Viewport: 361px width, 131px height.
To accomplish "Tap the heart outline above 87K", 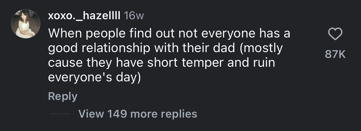I will coord(335,34).
